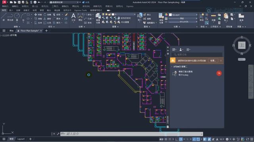Insert a Table from Annotation panel
The height and width of the screenshot is (142, 254).
coord(88,23)
